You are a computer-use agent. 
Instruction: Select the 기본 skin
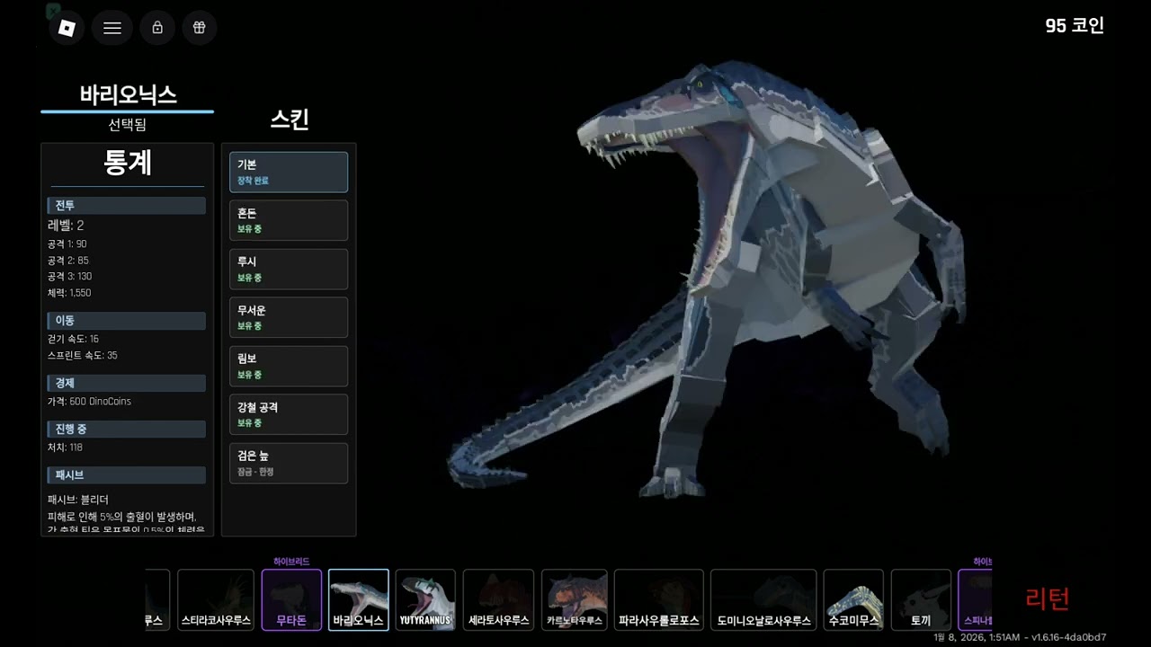click(x=289, y=172)
